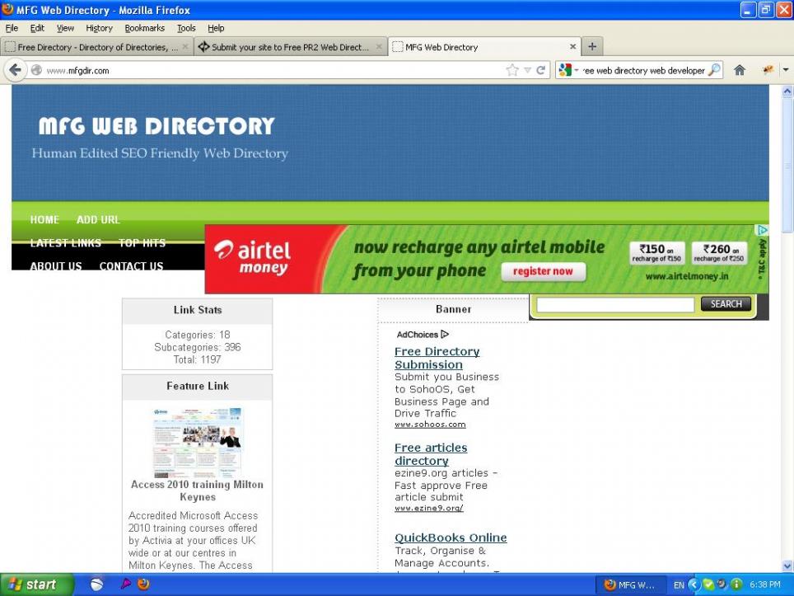Viewport: 794px width, 596px height.
Task: Open Free articles directory ad link
Action: point(431,454)
